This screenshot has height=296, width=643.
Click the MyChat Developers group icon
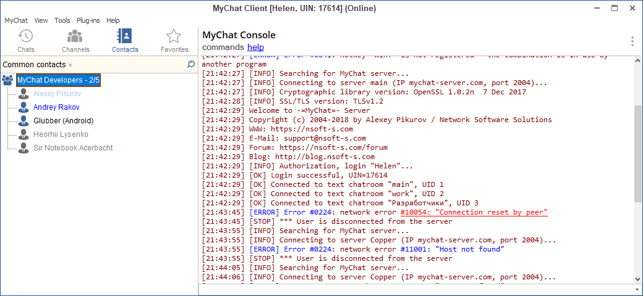[x=7, y=80]
